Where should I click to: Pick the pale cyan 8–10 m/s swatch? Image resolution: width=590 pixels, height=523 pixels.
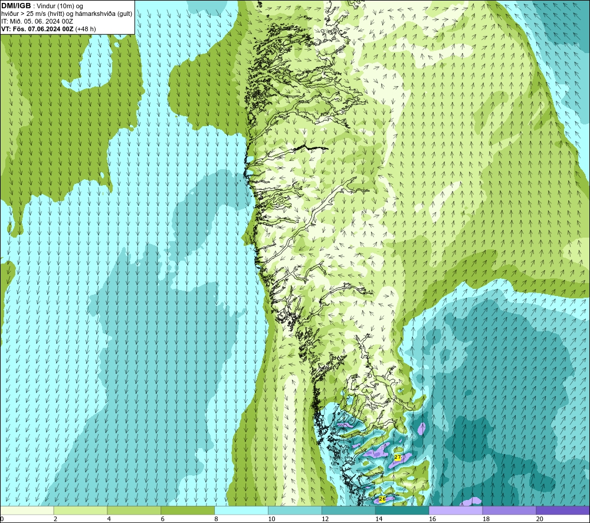coord(241,511)
